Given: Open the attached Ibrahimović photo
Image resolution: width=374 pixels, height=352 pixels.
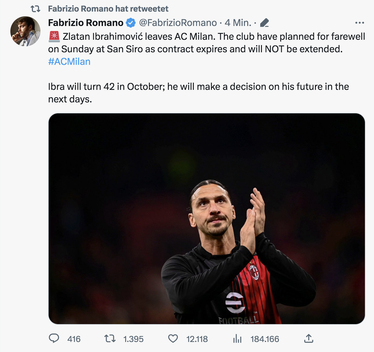Looking at the screenshot, I should point(206,219).
